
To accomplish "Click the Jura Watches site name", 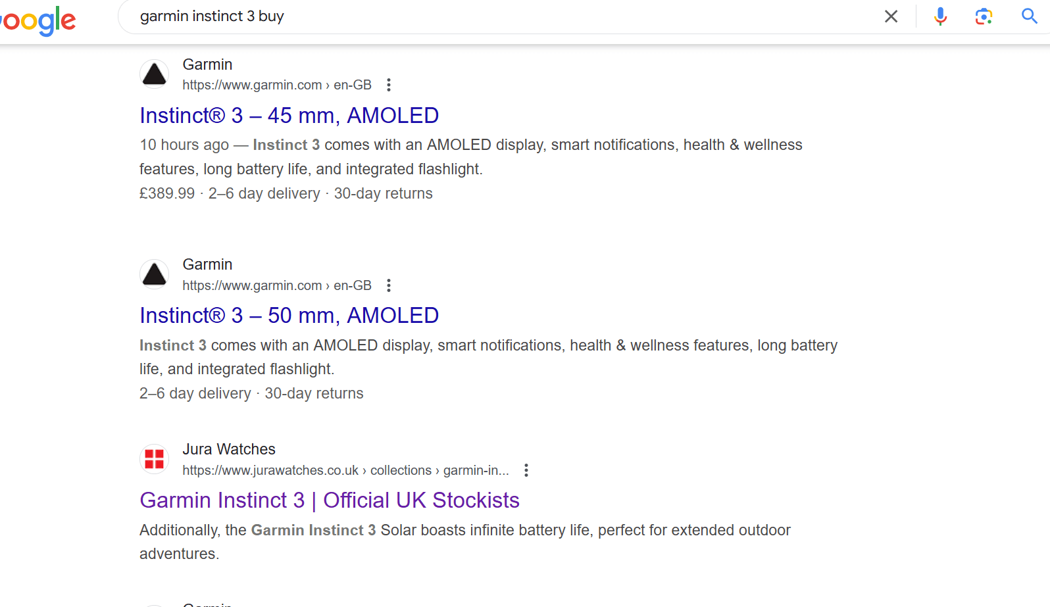I will [229, 449].
